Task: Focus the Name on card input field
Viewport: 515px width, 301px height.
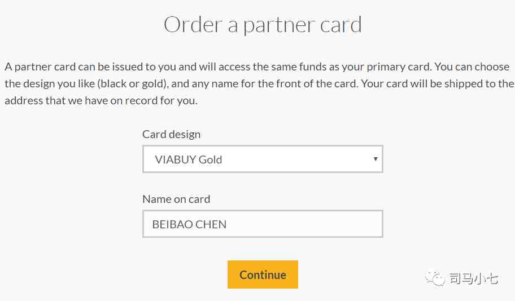Action: [x=263, y=224]
